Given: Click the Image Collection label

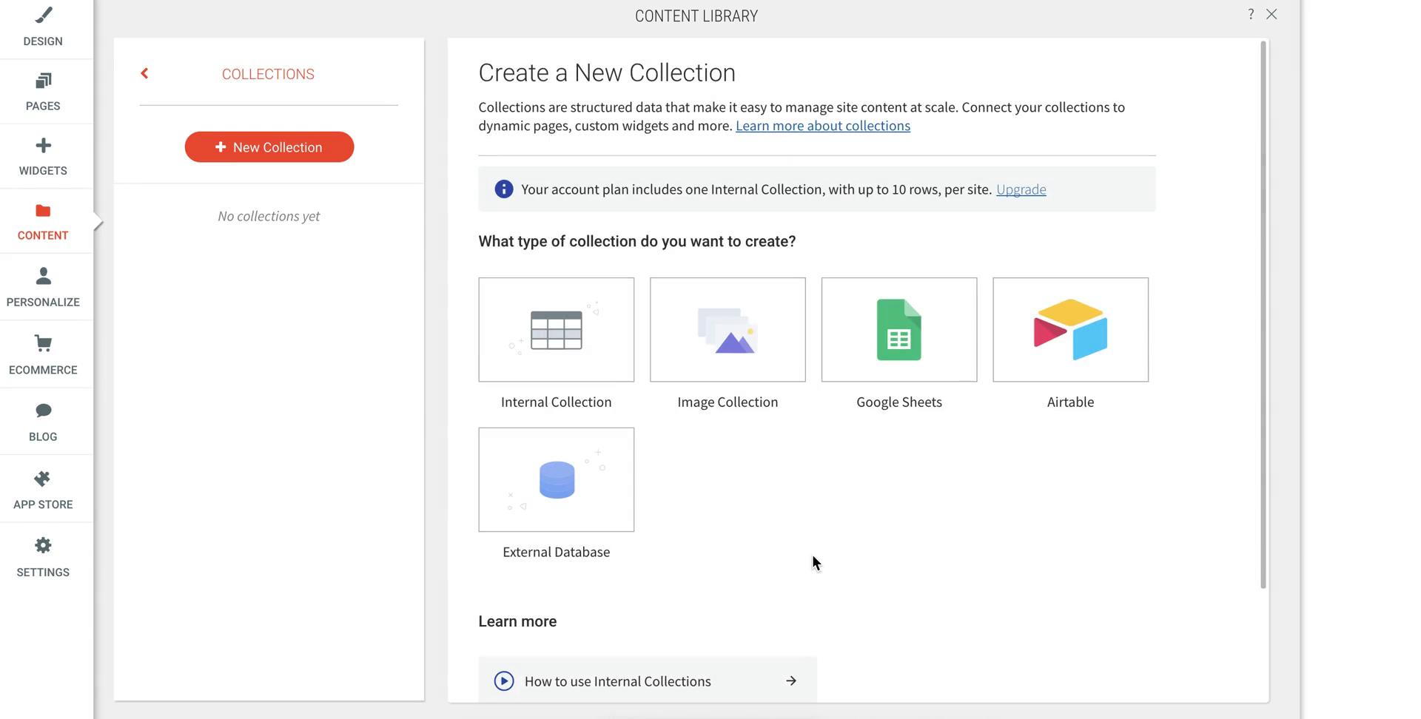Looking at the screenshot, I should (728, 402).
